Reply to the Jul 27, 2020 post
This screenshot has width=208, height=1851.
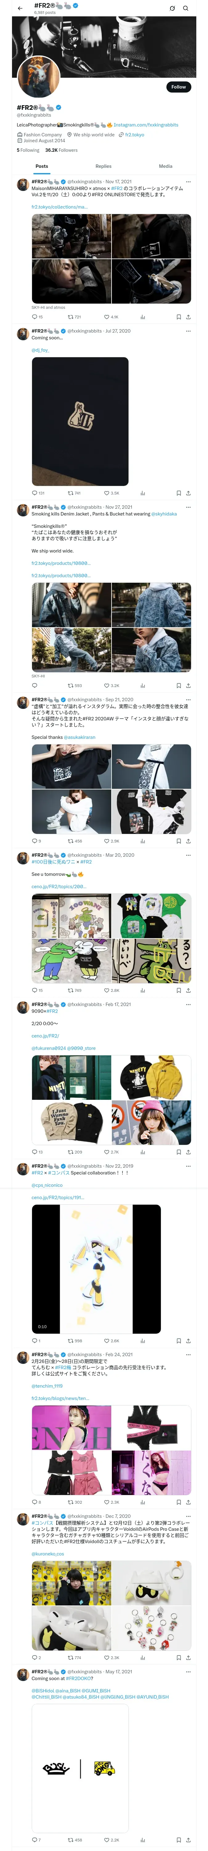pyautogui.click(x=35, y=493)
